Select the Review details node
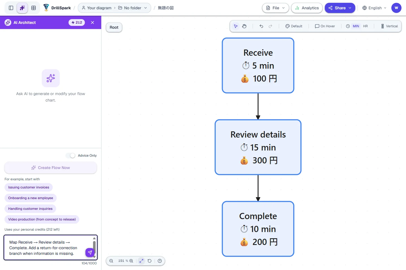The image size is (406, 270). point(258,147)
